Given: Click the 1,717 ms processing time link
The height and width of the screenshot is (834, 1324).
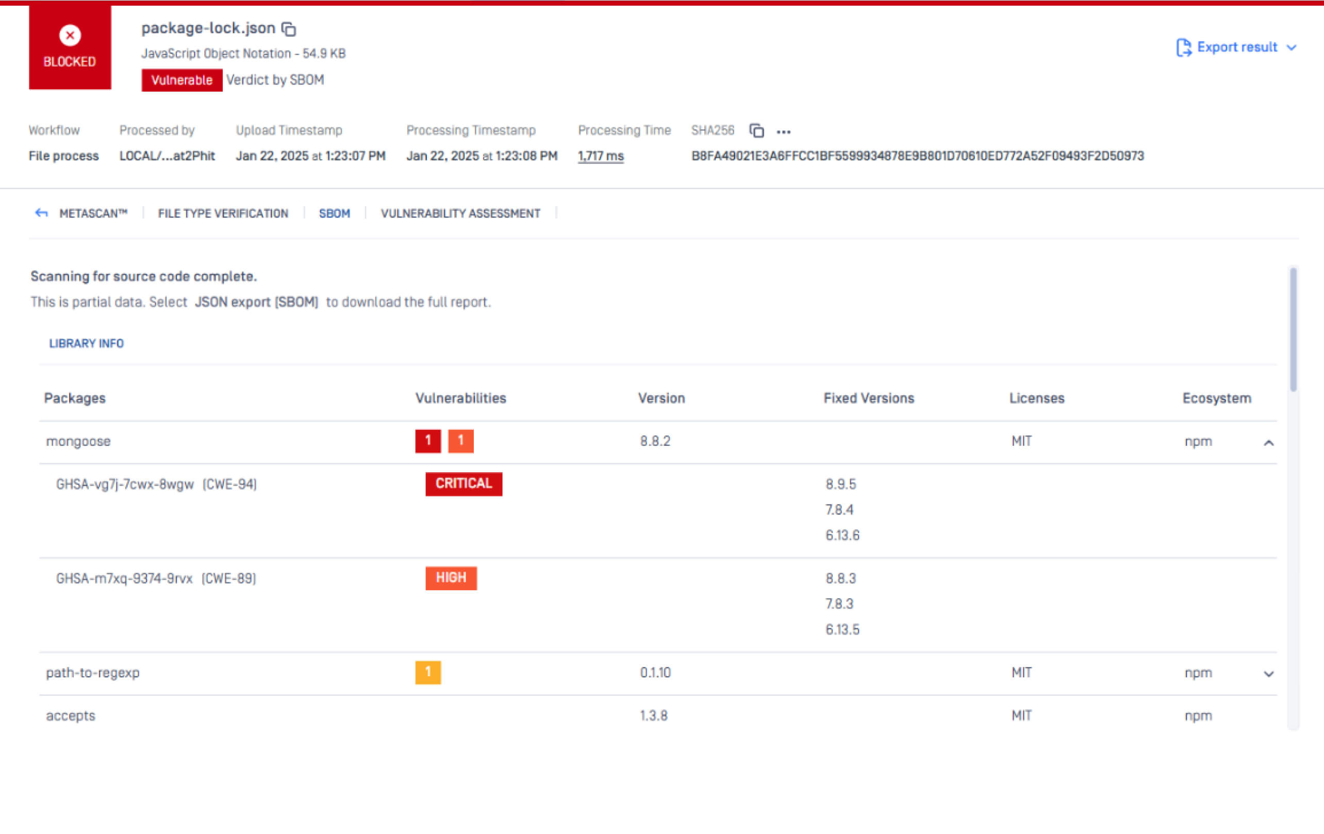Looking at the screenshot, I should point(601,156).
